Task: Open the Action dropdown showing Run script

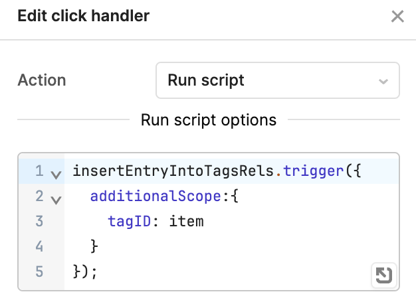Action: (x=278, y=80)
